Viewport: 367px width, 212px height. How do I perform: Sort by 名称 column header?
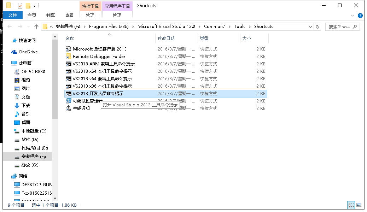[70, 39]
